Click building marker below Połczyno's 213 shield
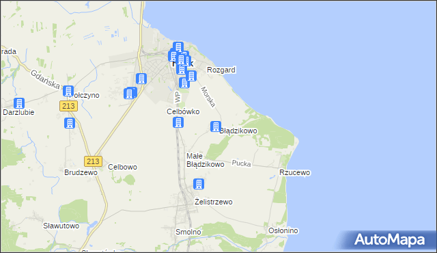 (x=70, y=123)
